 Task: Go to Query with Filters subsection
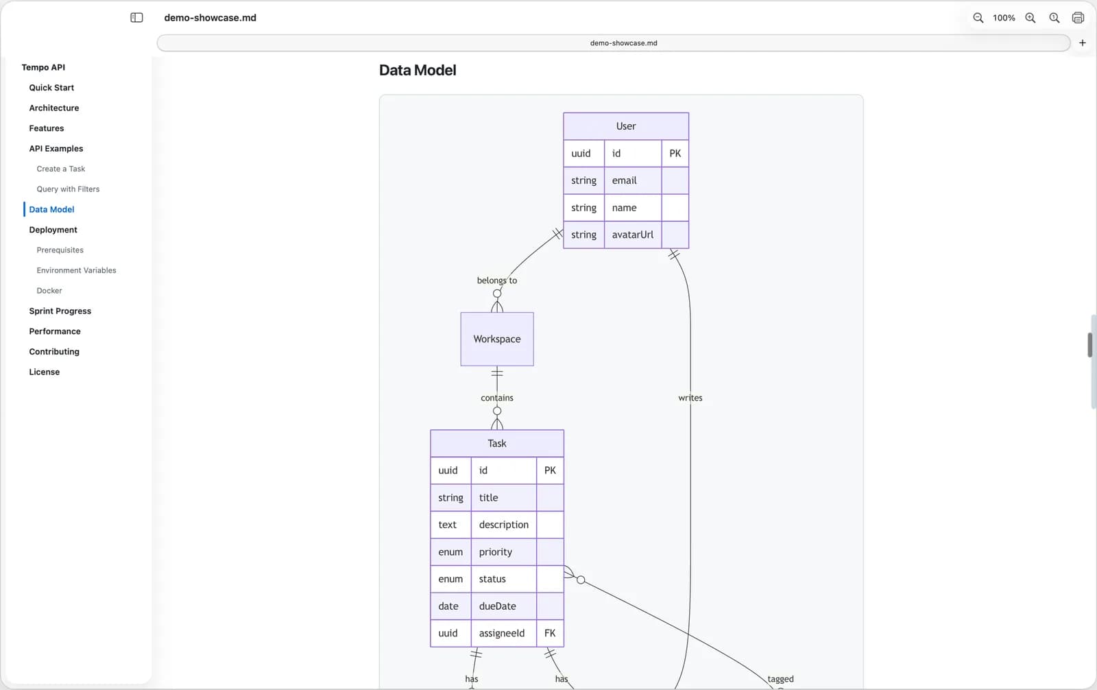[x=68, y=189]
